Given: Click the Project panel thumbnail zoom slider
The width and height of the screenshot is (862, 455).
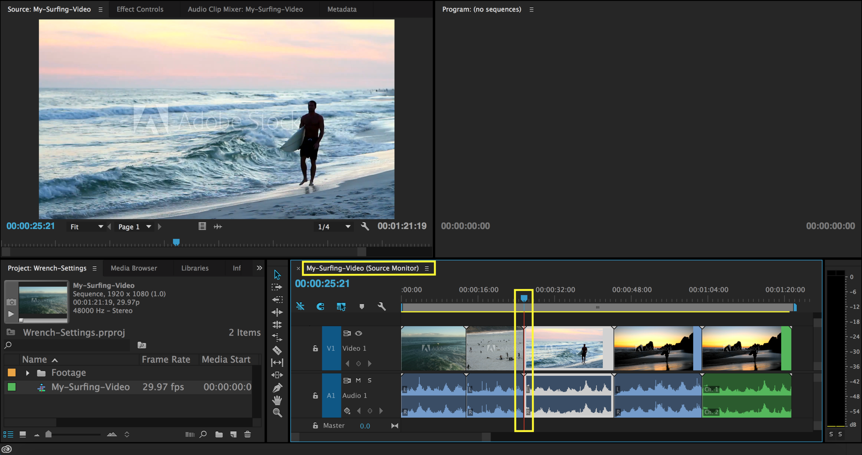Looking at the screenshot, I should click(x=49, y=434).
